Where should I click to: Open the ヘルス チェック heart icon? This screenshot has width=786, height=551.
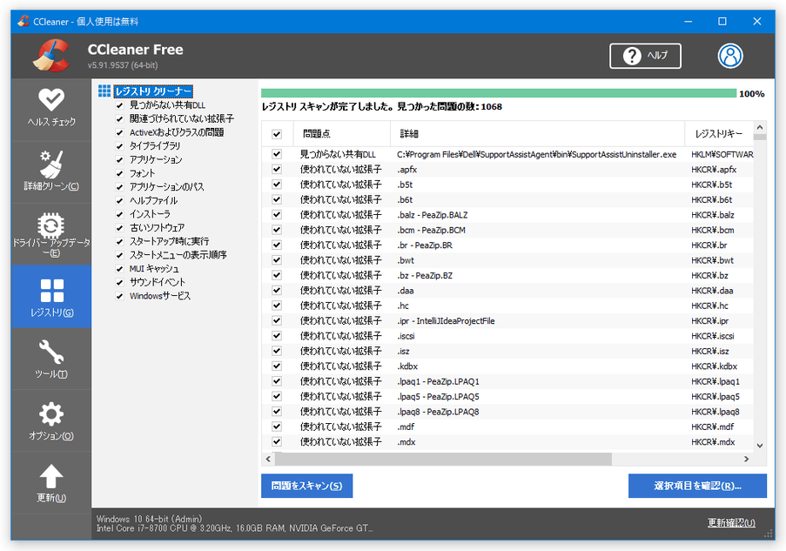point(51,100)
